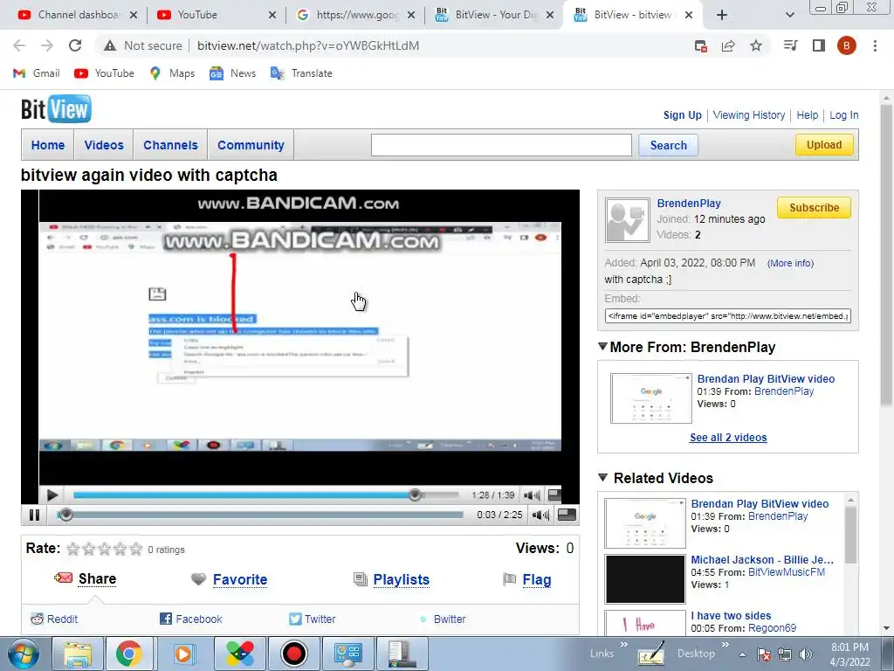Share the video on Facebook

click(191, 619)
